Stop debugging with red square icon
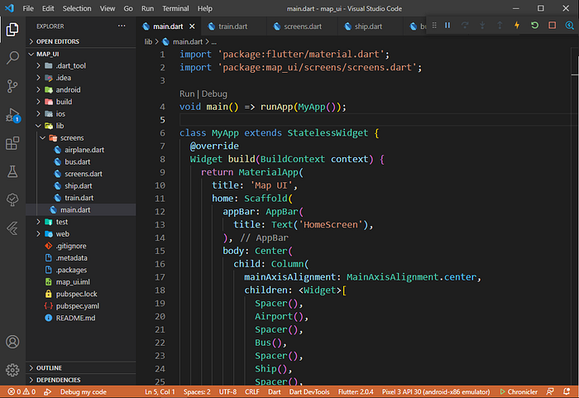 click(552, 26)
